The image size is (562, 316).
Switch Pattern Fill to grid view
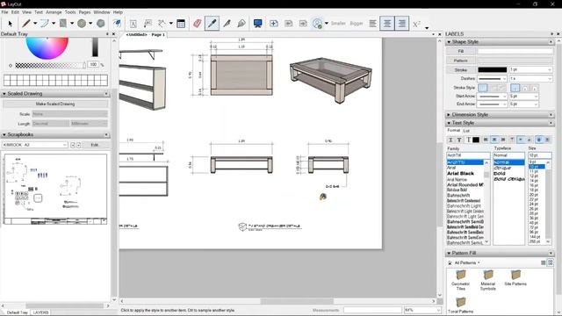[551, 262]
